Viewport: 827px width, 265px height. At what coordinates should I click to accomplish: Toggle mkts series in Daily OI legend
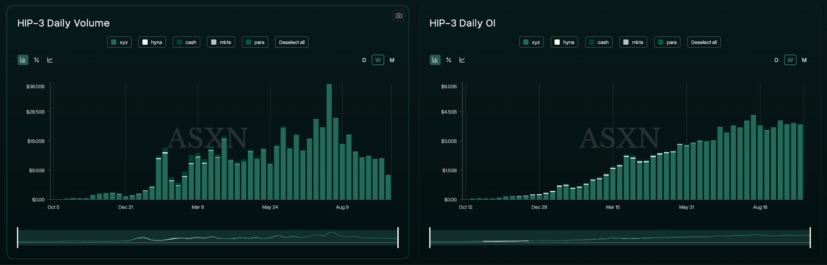pos(633,42)
